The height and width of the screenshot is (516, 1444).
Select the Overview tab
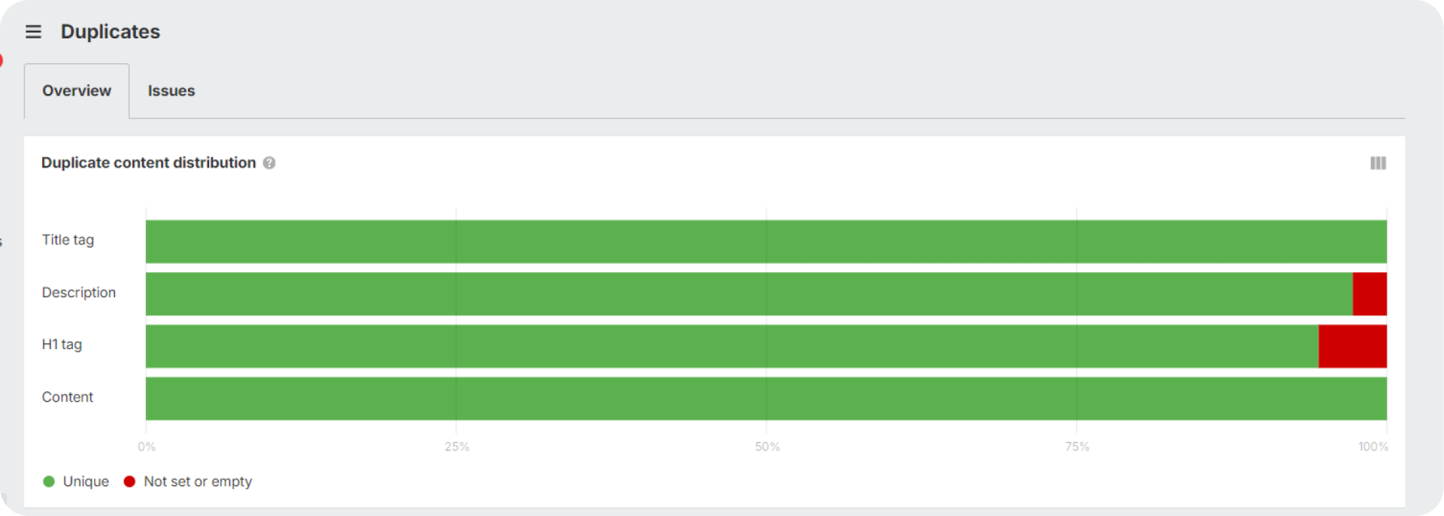[77, 91]
